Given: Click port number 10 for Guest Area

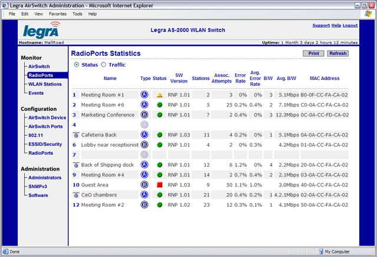Looking at the screenshot, I should (x=76, y=185).
